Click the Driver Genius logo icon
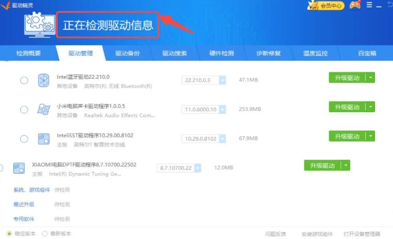The image size is (393, 239). (x=5, y=5)
